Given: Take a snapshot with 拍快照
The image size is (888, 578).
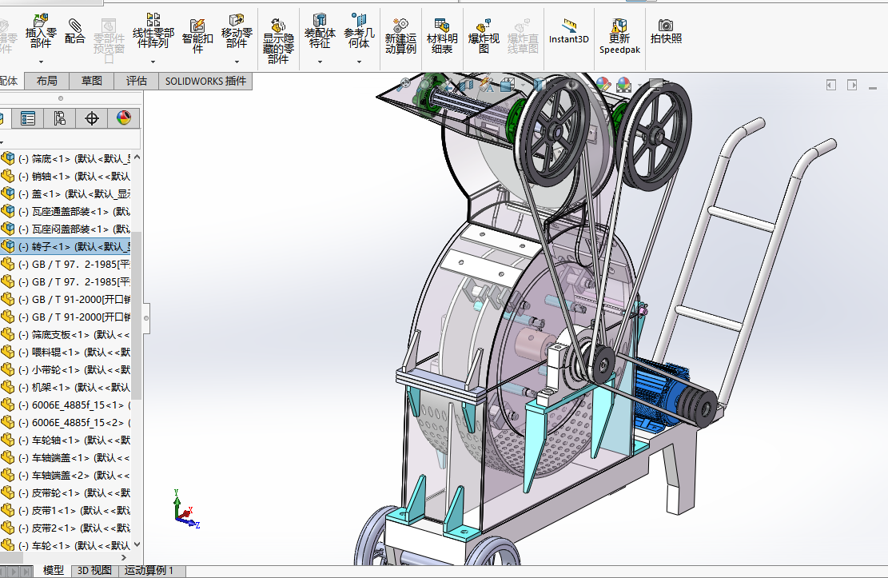Looking at the screenshot, I should pyautogui.click(x=666, y=32).
